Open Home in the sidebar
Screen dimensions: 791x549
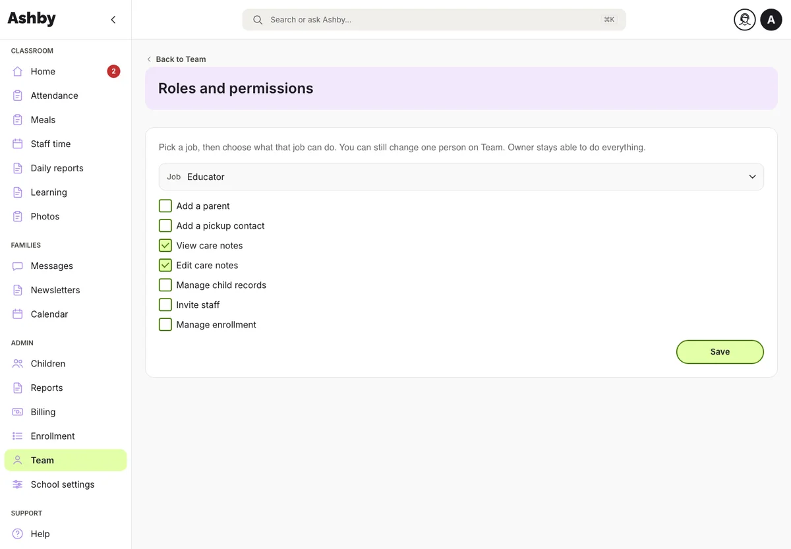click(x=65, y=71)
